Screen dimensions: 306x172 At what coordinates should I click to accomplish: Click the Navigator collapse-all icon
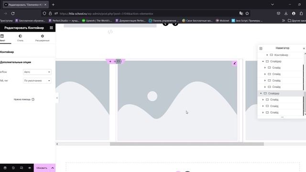pos(261,48)
